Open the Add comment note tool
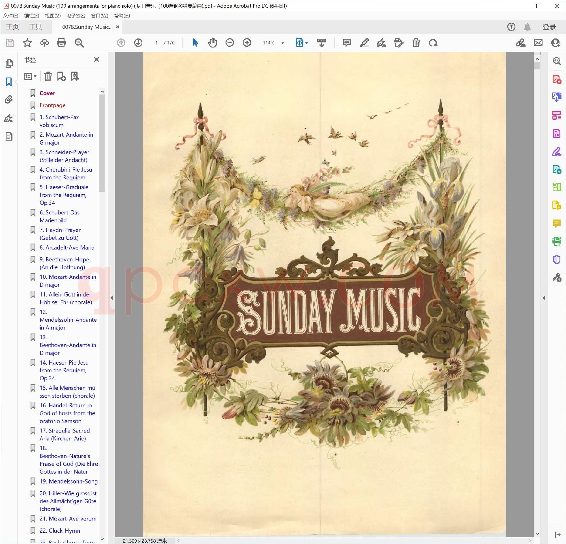 click(x=346, y=43)
